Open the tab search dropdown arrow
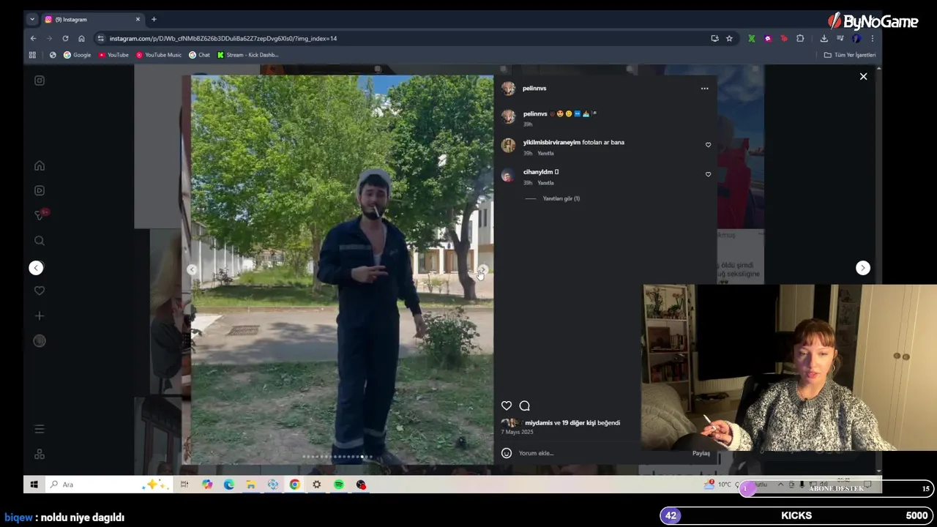This screenshot has height=527, width=937. pyautogui.click(x=32, y=19)
